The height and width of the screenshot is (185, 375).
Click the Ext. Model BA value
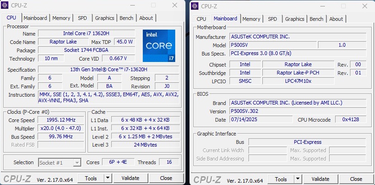(x=109, y=86)
